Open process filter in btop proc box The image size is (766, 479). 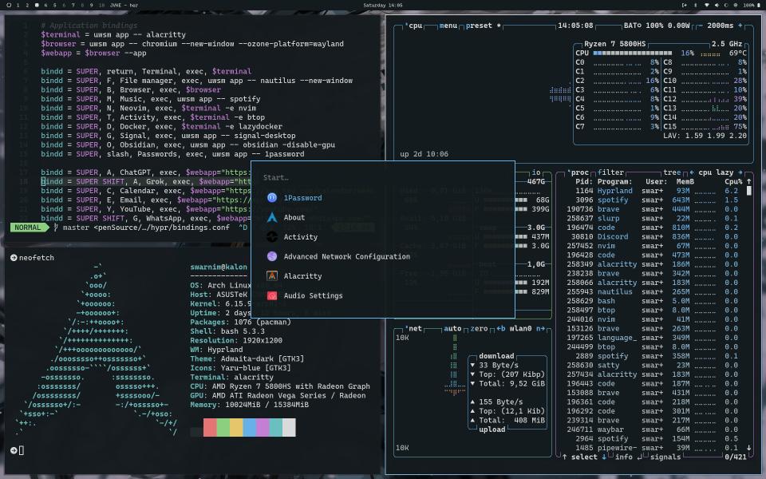(610, 172)
